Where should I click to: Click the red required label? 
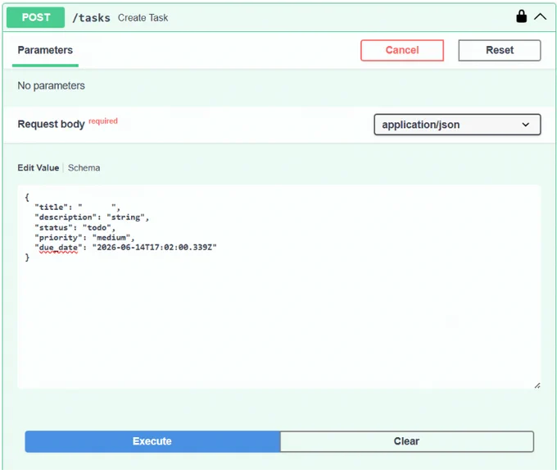pyautogui.click(x=103, y=121)
